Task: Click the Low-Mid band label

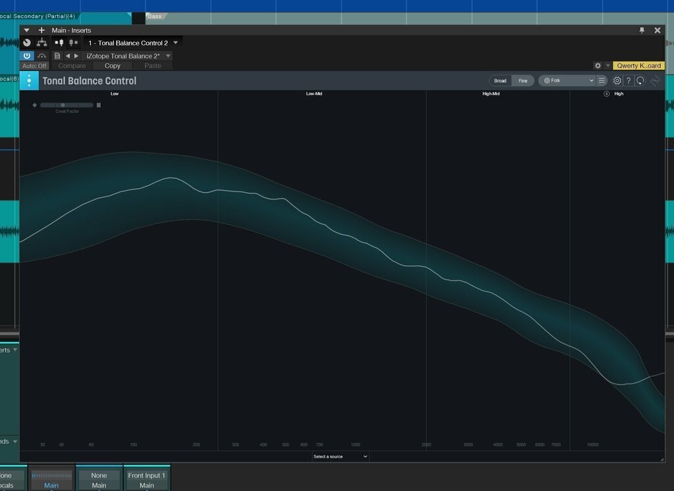Action: pyautogui.click(x=314, y=93)
